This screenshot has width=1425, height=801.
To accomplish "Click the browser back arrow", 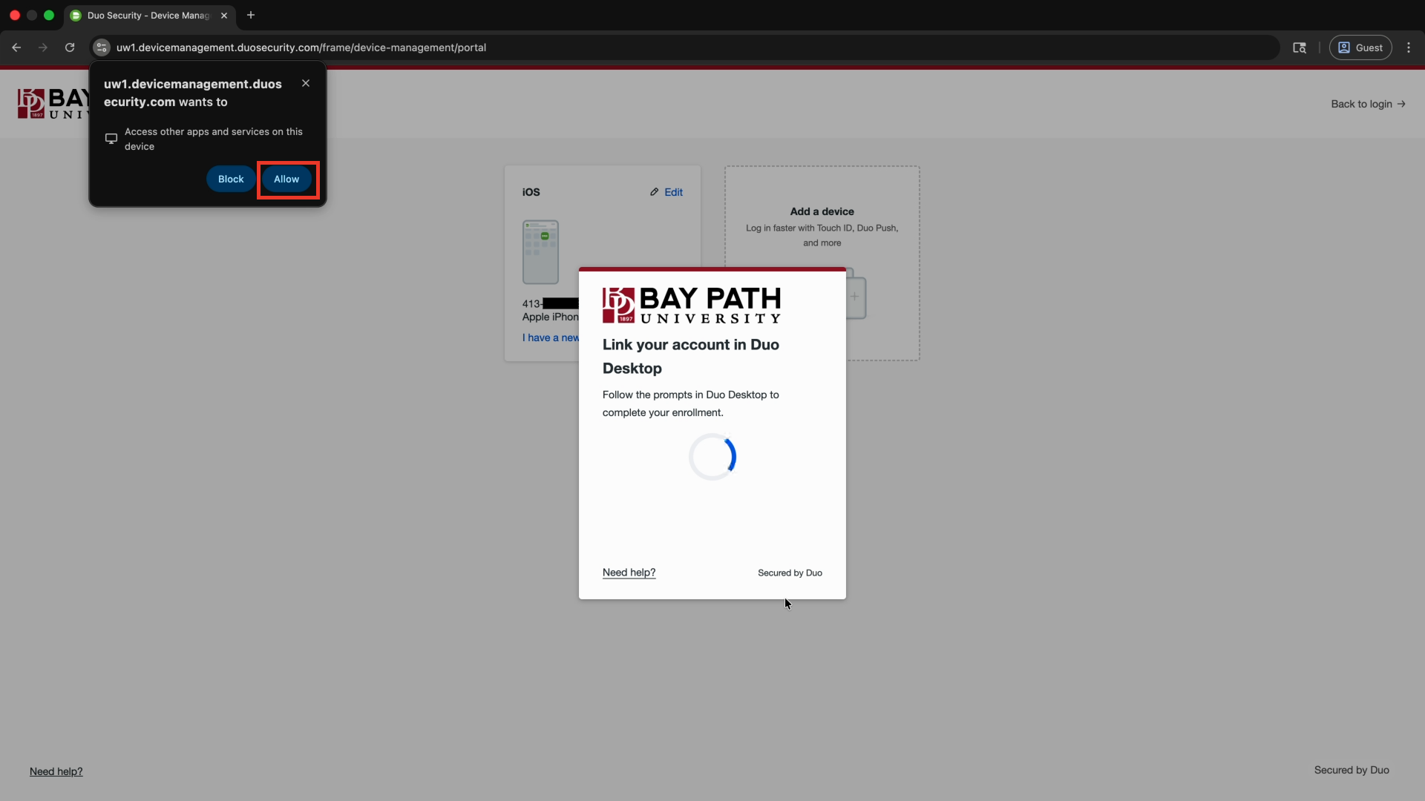I will 16,47.
